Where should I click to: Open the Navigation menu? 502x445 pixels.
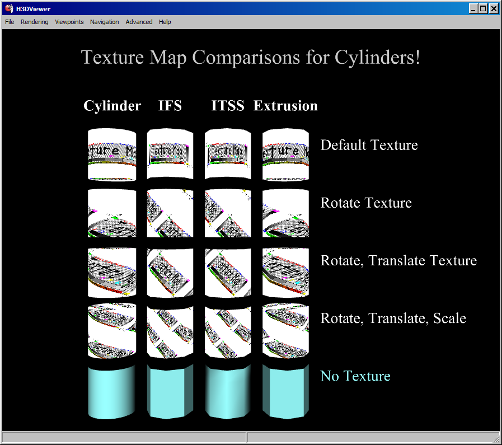click(105, 22)
